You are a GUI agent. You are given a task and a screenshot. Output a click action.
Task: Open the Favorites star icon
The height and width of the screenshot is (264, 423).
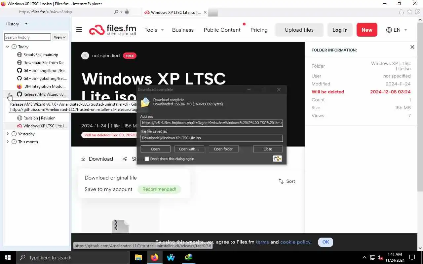409,12
